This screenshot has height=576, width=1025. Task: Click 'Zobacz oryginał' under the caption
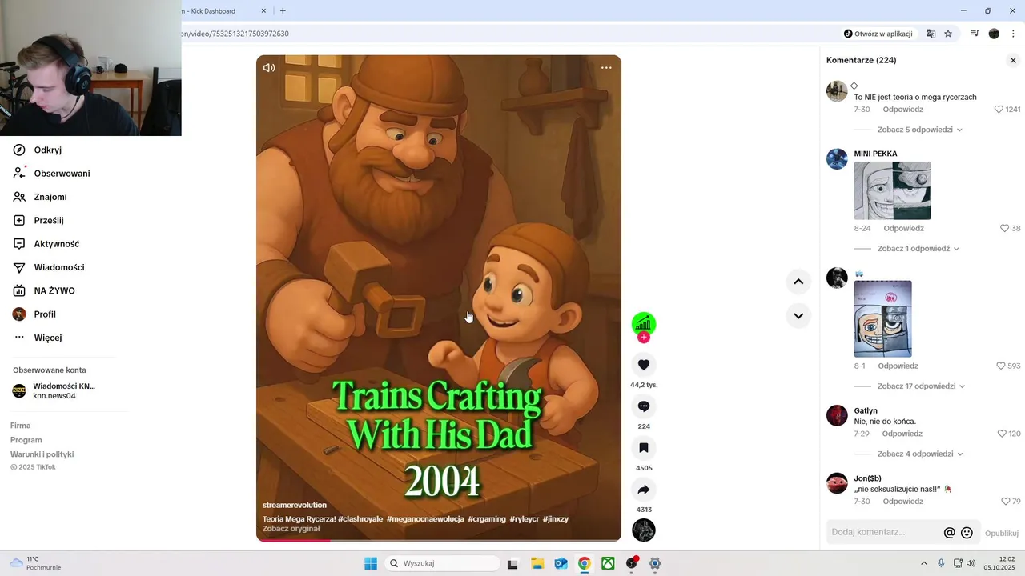(291, 529)
